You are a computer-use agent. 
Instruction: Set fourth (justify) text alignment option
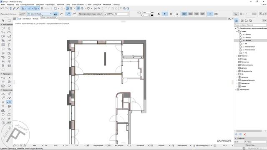point(203,14)
